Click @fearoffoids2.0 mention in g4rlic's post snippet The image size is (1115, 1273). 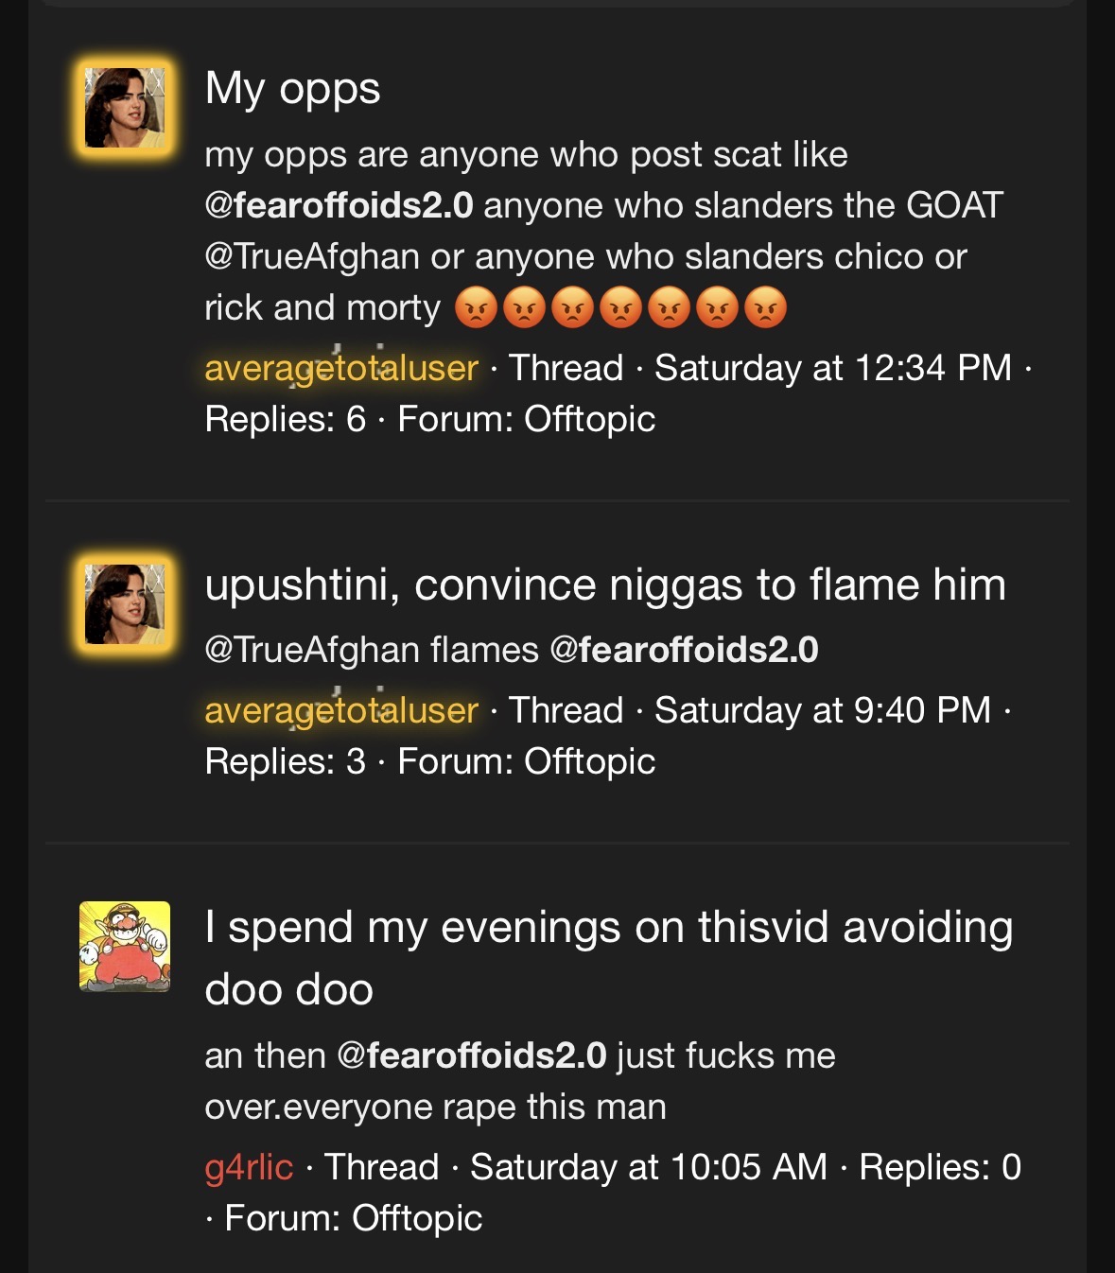pyautogui.click(x=472, y=1055)
